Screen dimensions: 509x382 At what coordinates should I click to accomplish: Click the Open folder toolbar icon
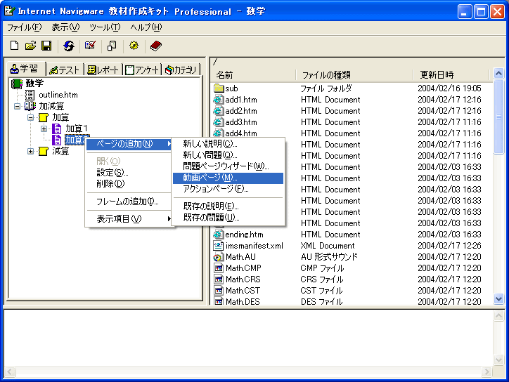[x=30, y=46]
